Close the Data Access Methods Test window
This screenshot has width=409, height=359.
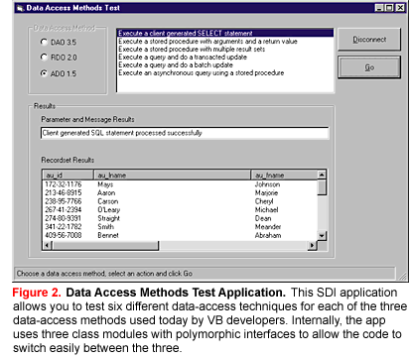tap(400, 8)
